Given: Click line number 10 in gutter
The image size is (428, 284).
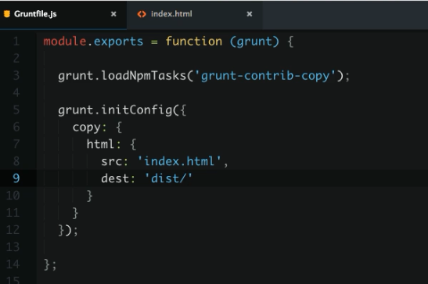Looking at the screenshot, I should tap(13, 196).
